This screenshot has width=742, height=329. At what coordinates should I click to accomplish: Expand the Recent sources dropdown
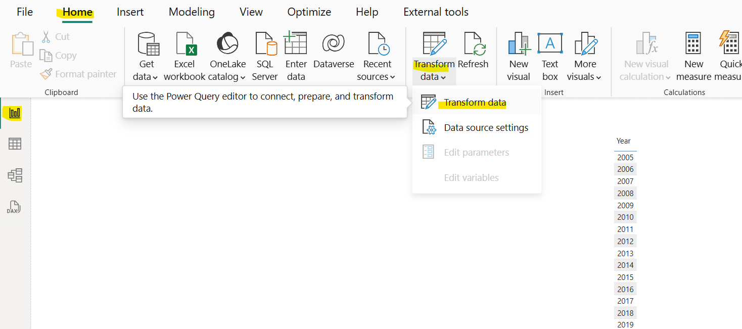point(377,77)
